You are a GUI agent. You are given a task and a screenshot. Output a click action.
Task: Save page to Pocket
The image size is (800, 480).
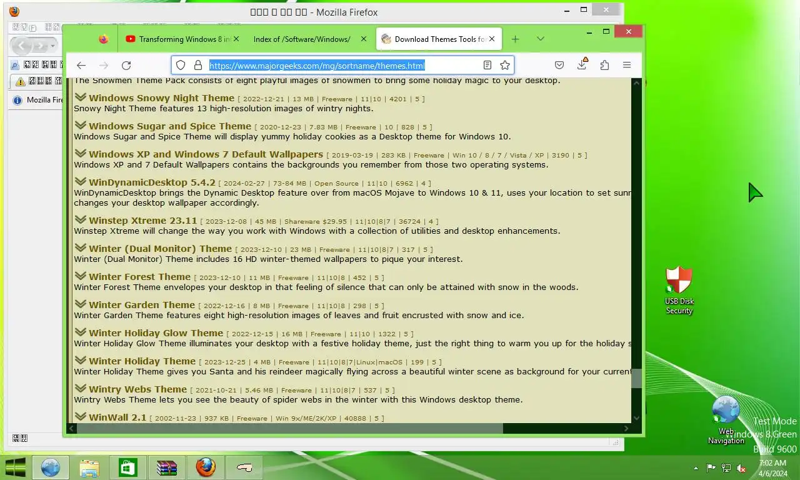(x=559, y=65)
